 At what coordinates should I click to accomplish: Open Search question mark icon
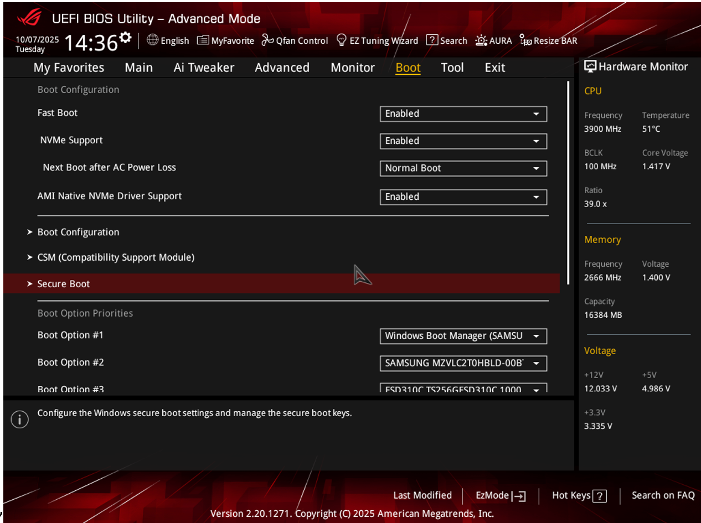(x=432, y=40)
